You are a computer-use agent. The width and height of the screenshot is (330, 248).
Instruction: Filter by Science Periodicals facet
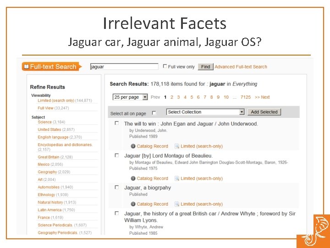tap(55, 225)
